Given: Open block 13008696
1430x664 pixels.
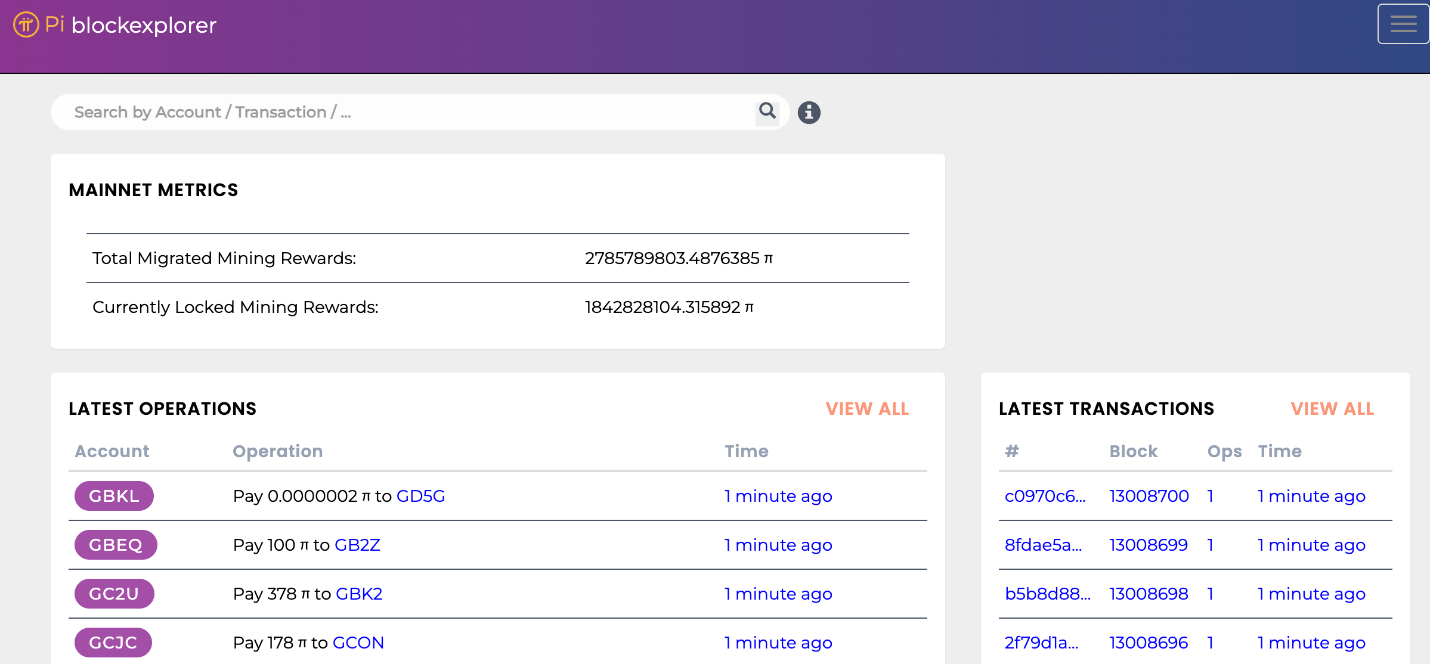Looking at the screenshot, I should pos(1148,643).
